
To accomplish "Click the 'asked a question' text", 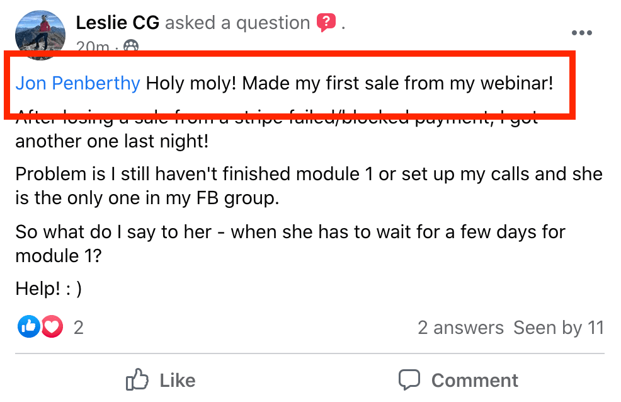I will click(237, 23).
